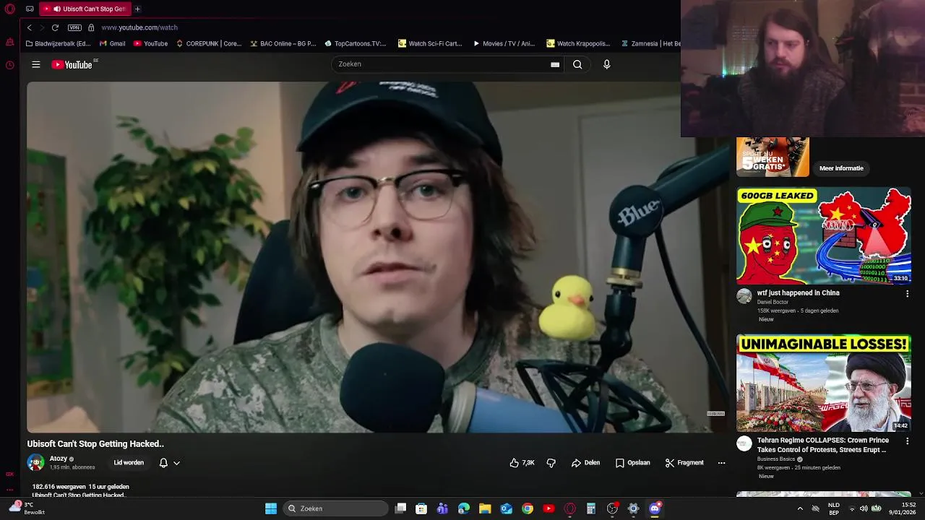Open 'wtf just happened in China' title

tap(799, 293)
